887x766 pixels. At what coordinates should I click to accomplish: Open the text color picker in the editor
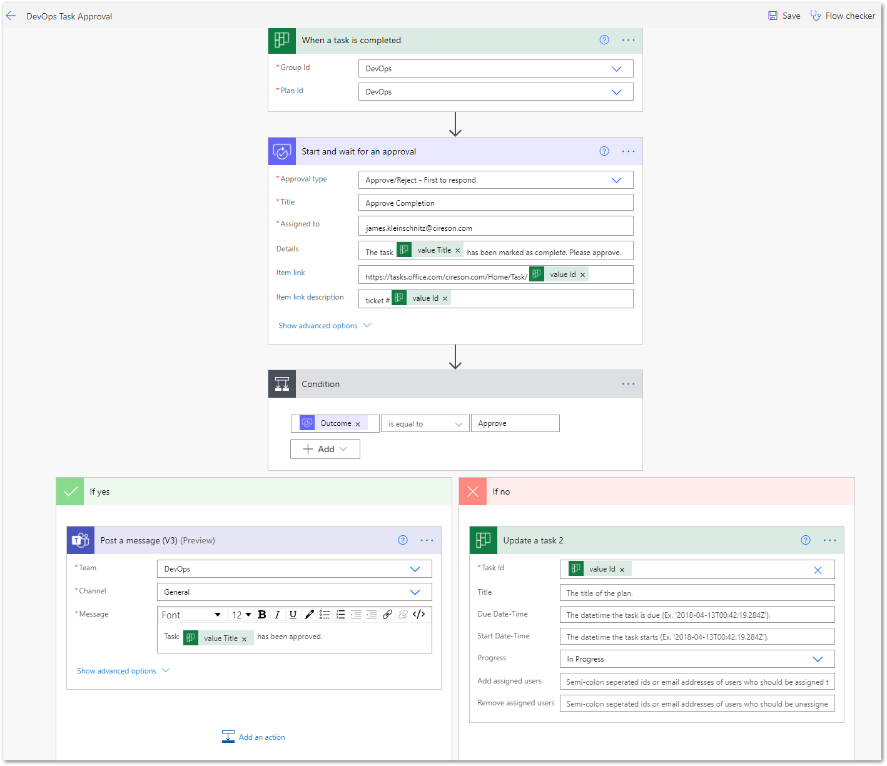[309, 614]
